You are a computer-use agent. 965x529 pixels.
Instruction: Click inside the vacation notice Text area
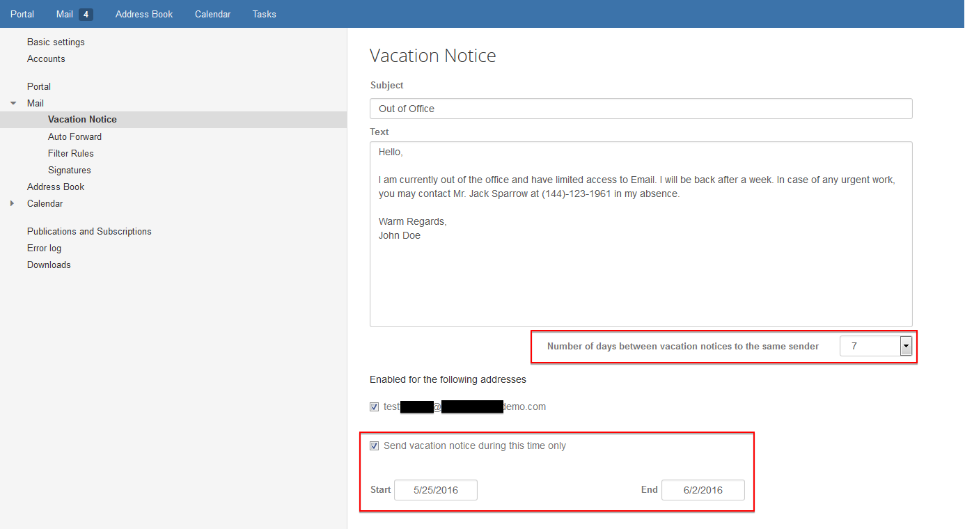[641, 278]
